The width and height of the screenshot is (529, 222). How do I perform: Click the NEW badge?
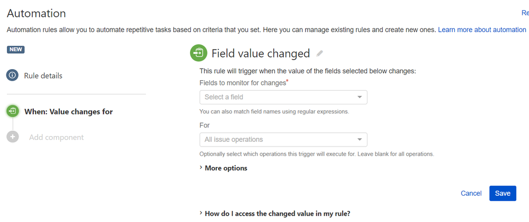(x=16, y=50)
